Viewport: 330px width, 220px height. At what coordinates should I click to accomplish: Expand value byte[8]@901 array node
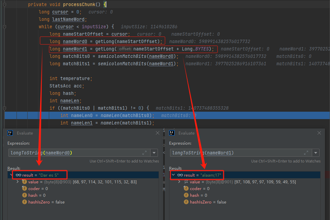tap(179, 182)
